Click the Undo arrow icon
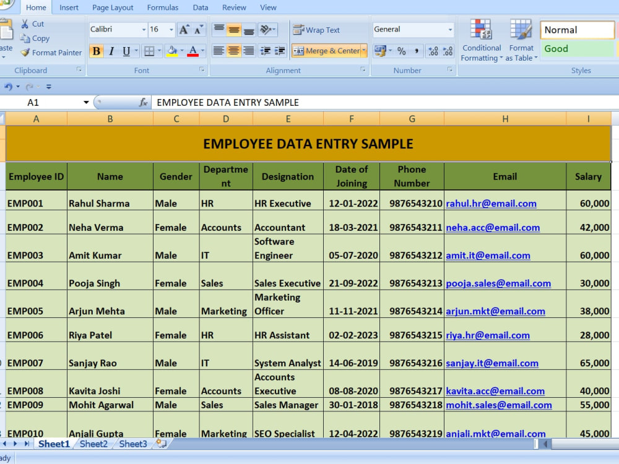The width and height of the screenshot is (619, 464). click(x=8, y=87)
